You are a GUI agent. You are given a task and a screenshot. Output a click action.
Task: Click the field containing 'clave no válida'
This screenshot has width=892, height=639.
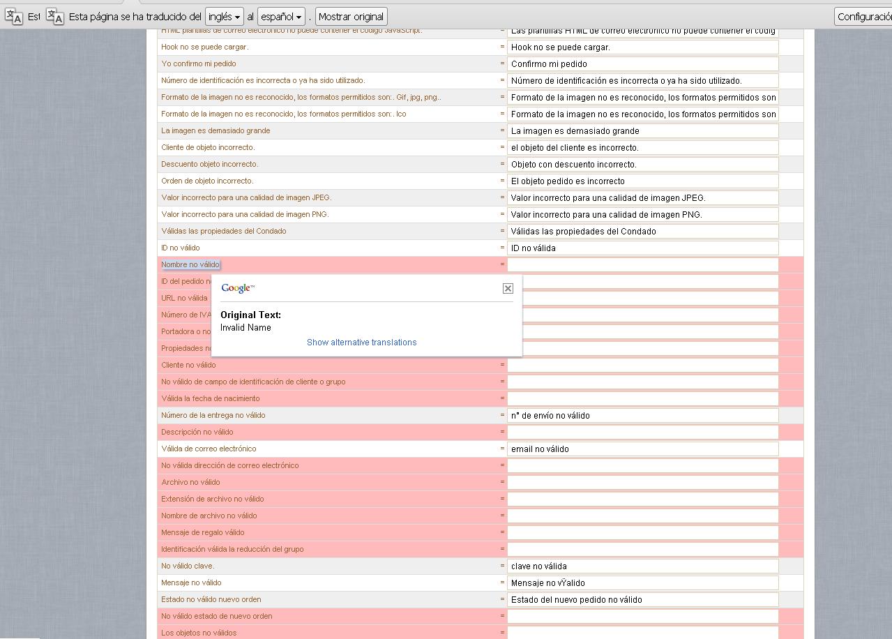coord(642,566)
